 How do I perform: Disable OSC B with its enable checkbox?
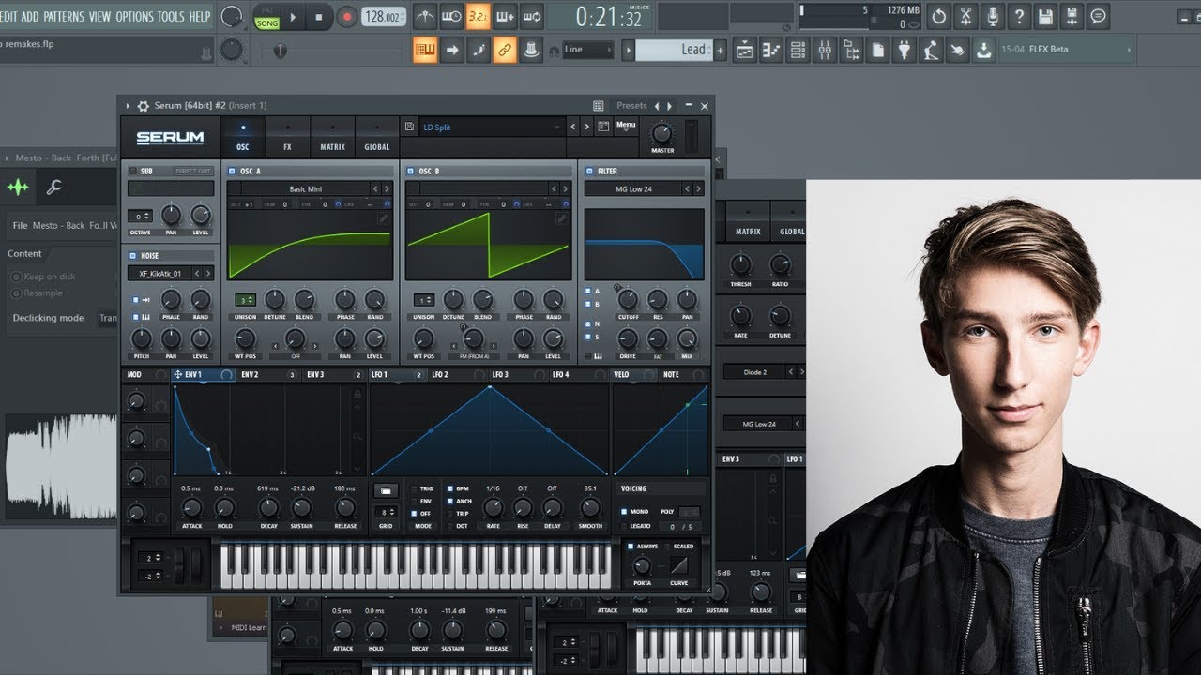pyautogui.click(x=410, y=172)
